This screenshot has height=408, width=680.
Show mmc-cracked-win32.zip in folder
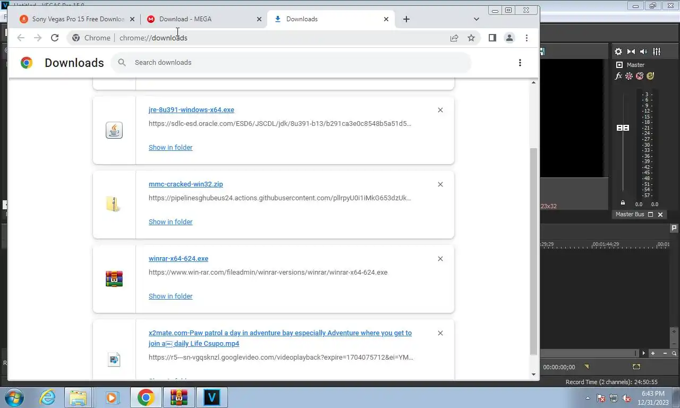tap(171, 222)
